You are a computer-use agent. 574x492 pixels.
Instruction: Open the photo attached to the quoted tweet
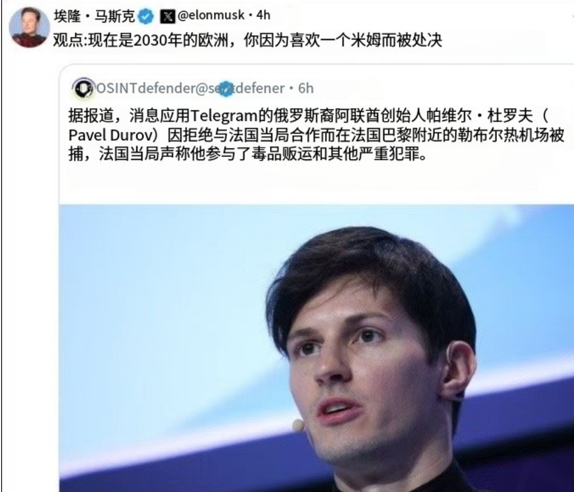[316, 348]
